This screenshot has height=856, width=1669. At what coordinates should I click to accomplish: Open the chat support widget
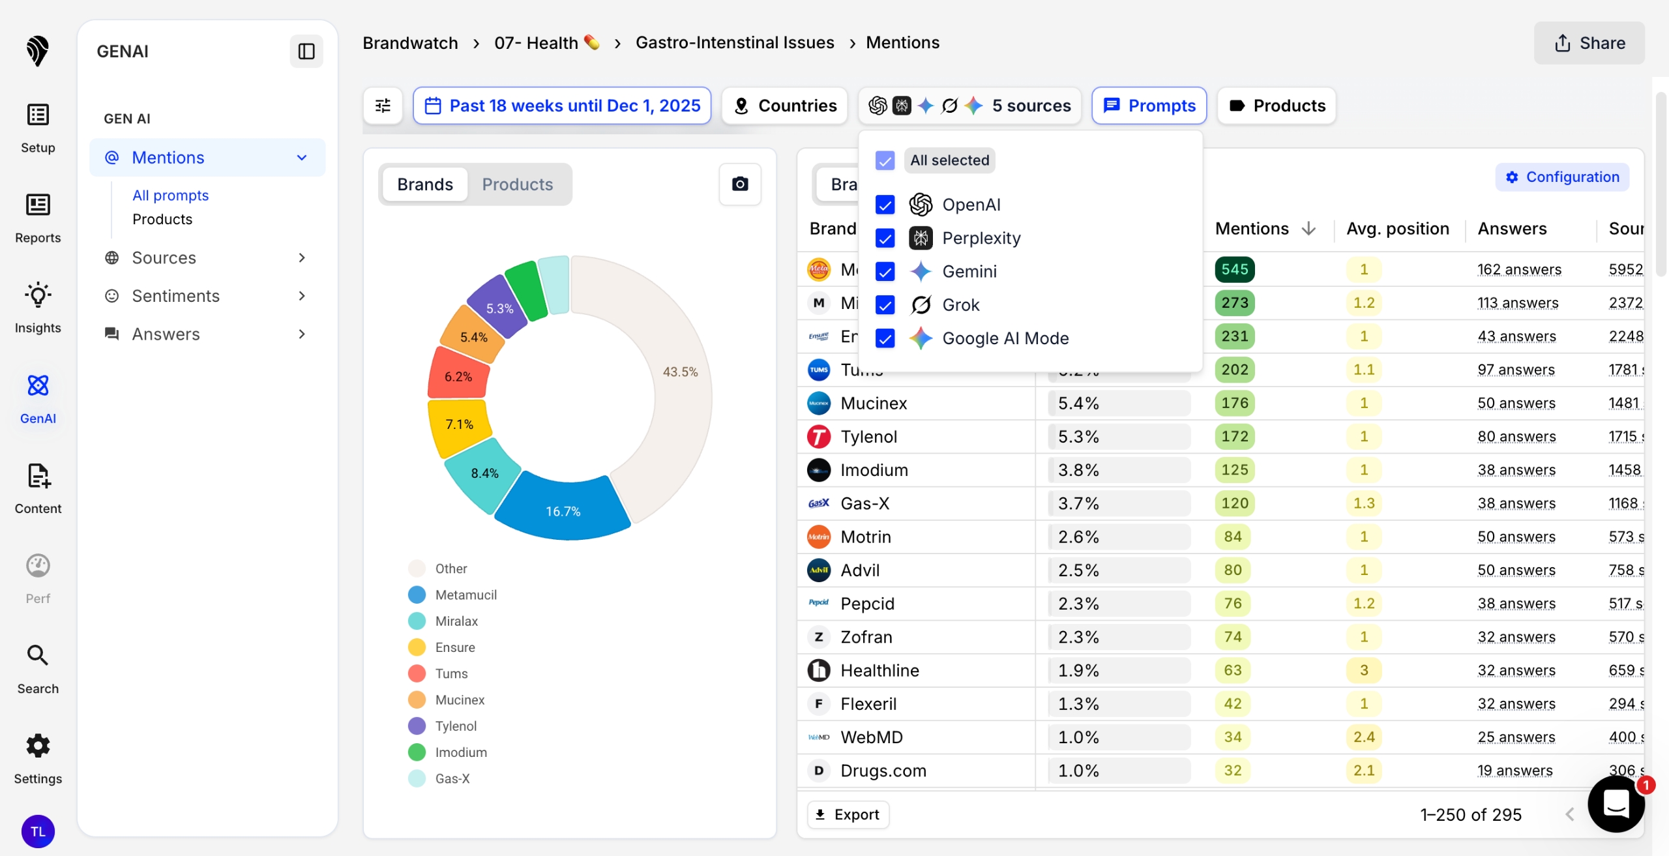point(1616,803)
